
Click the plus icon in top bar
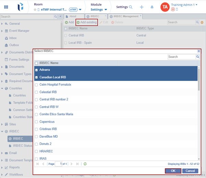[142, 7]
